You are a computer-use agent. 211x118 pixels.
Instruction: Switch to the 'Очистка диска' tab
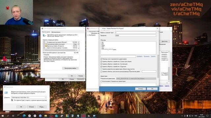click(46, 32)
